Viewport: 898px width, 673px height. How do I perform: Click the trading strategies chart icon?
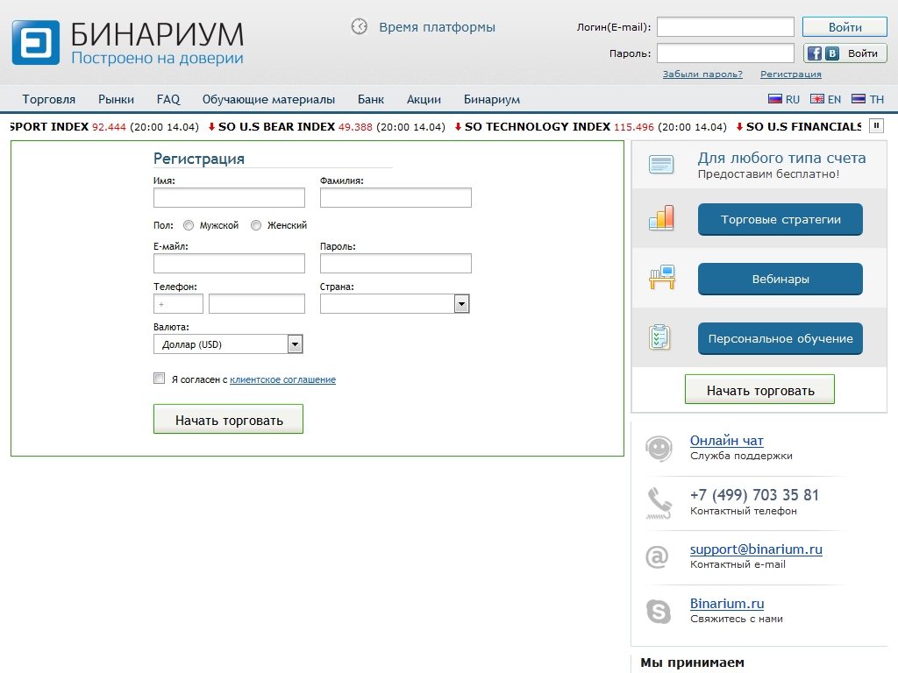pyautogui.click(x=661, y=218)
